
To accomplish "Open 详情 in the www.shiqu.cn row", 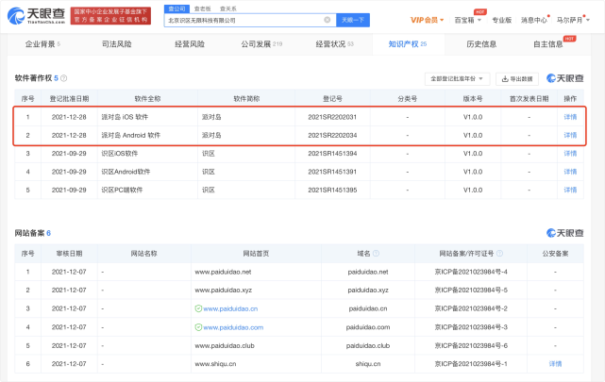I will point(555,364).
